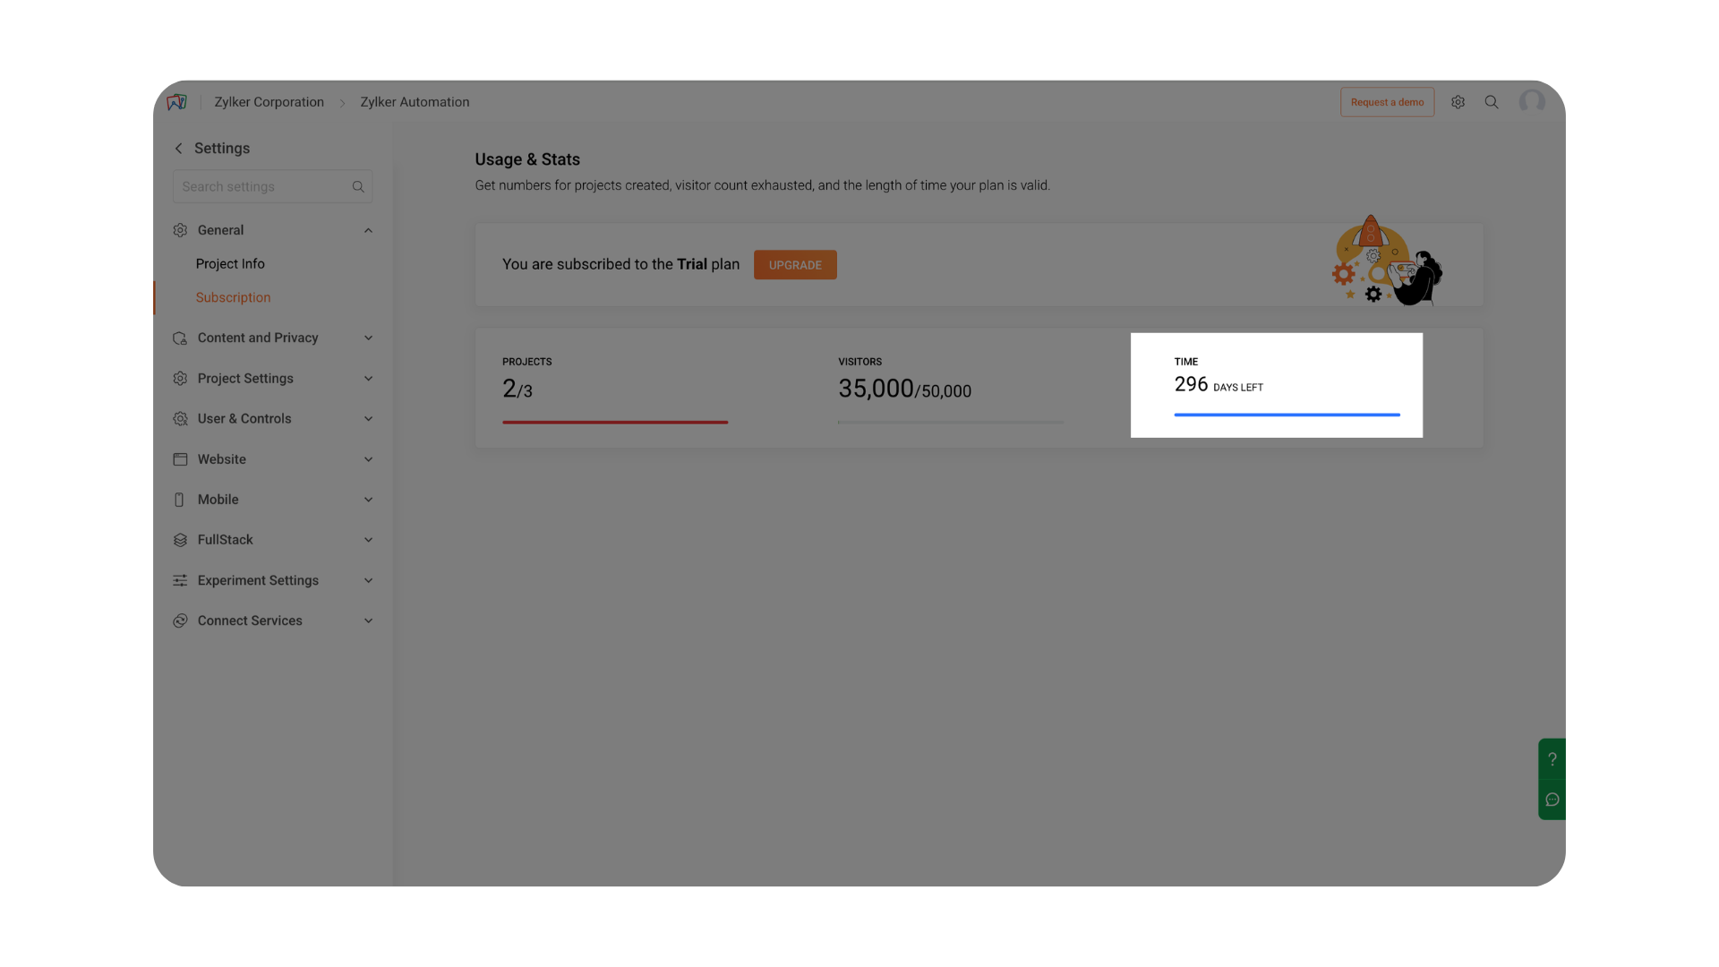Click the Request a demo button
The image size is (1719, 967).
click(1387, 102)
